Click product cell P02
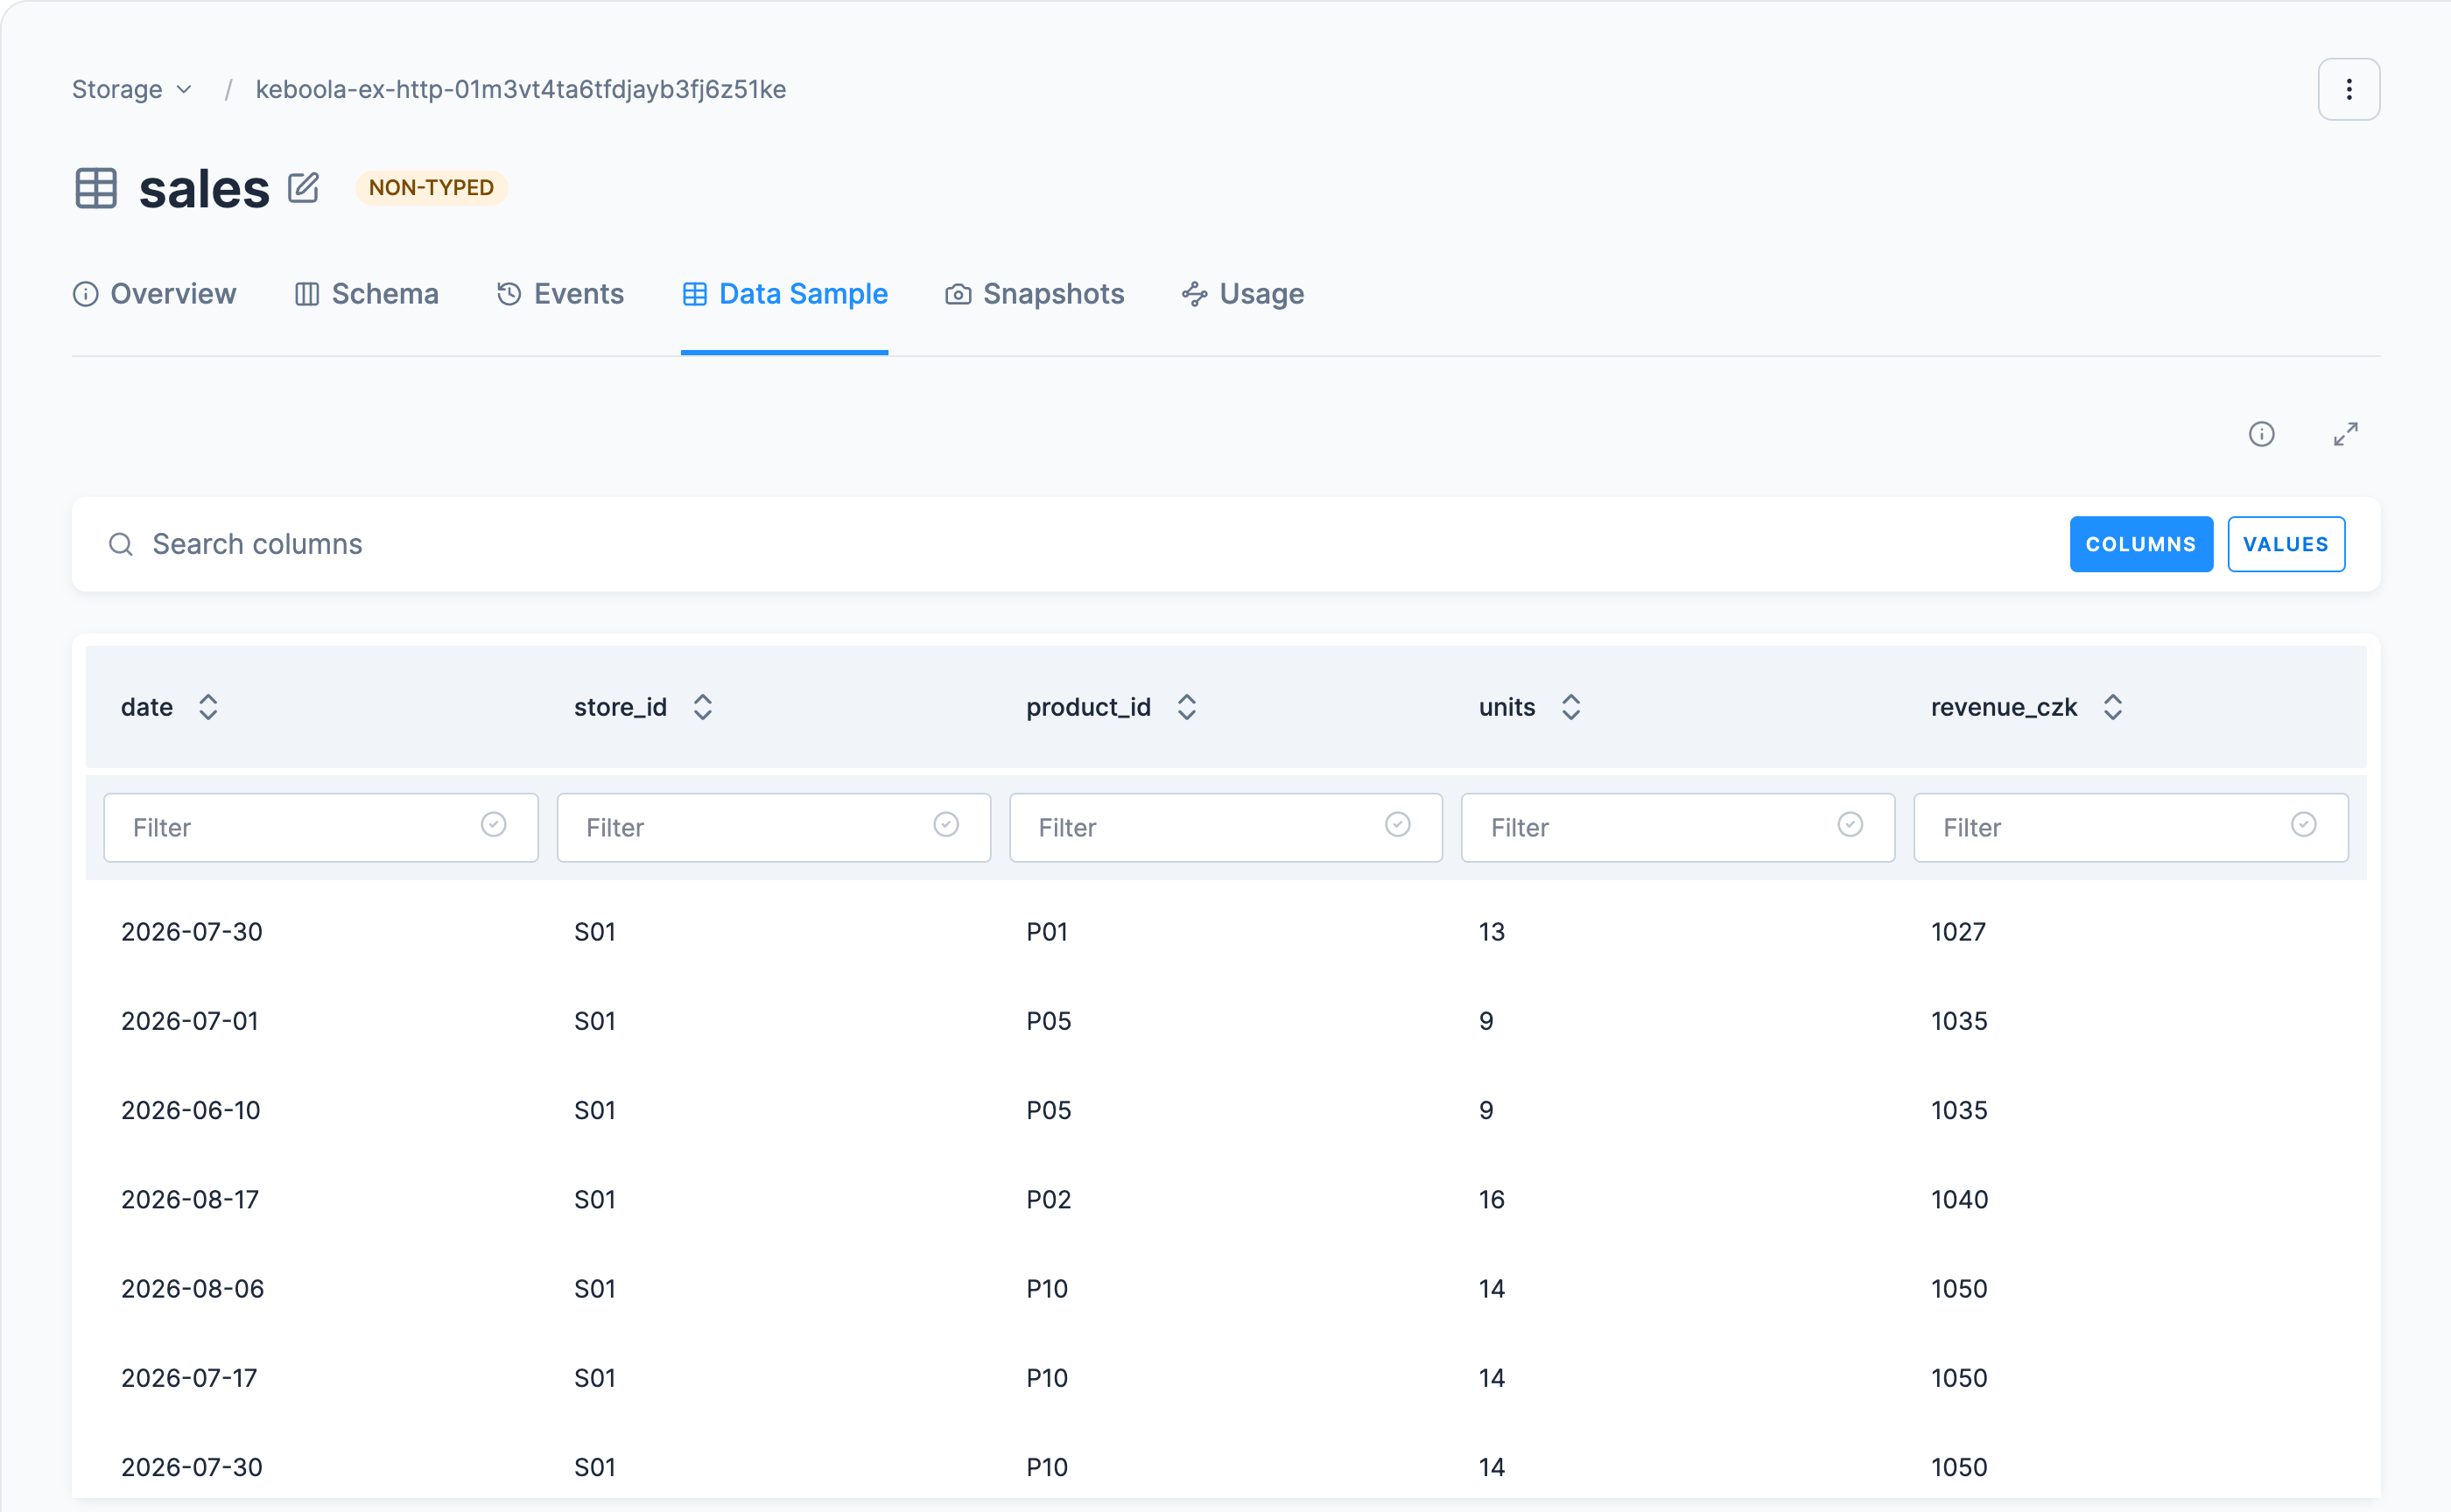 (x=1049, y=1199)
